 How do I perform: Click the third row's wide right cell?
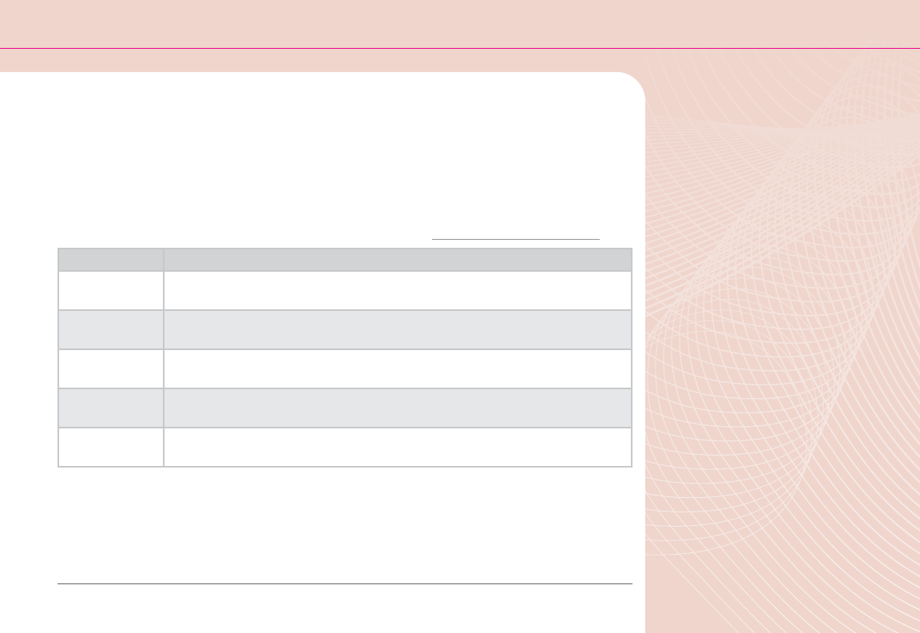(x=397, y=368)
